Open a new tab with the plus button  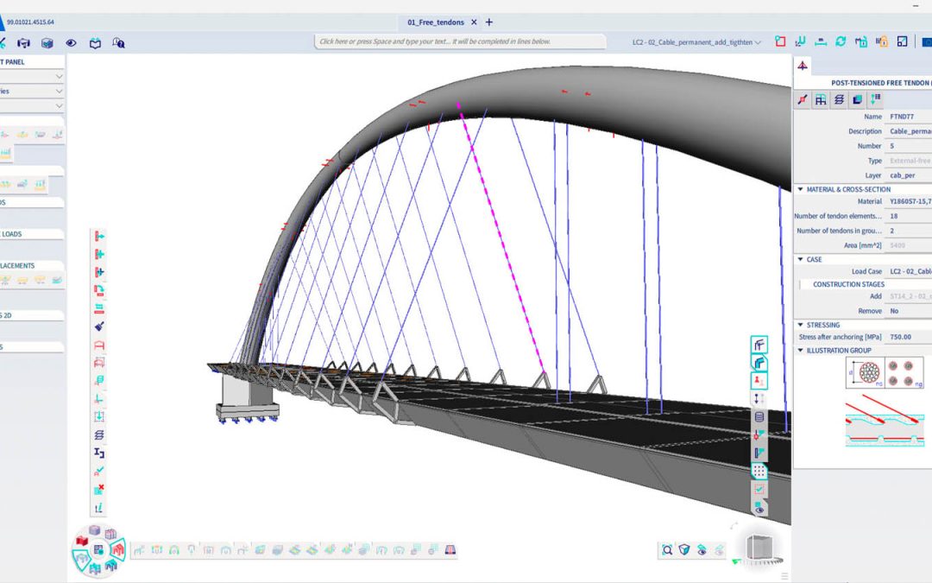pos(489,22)
